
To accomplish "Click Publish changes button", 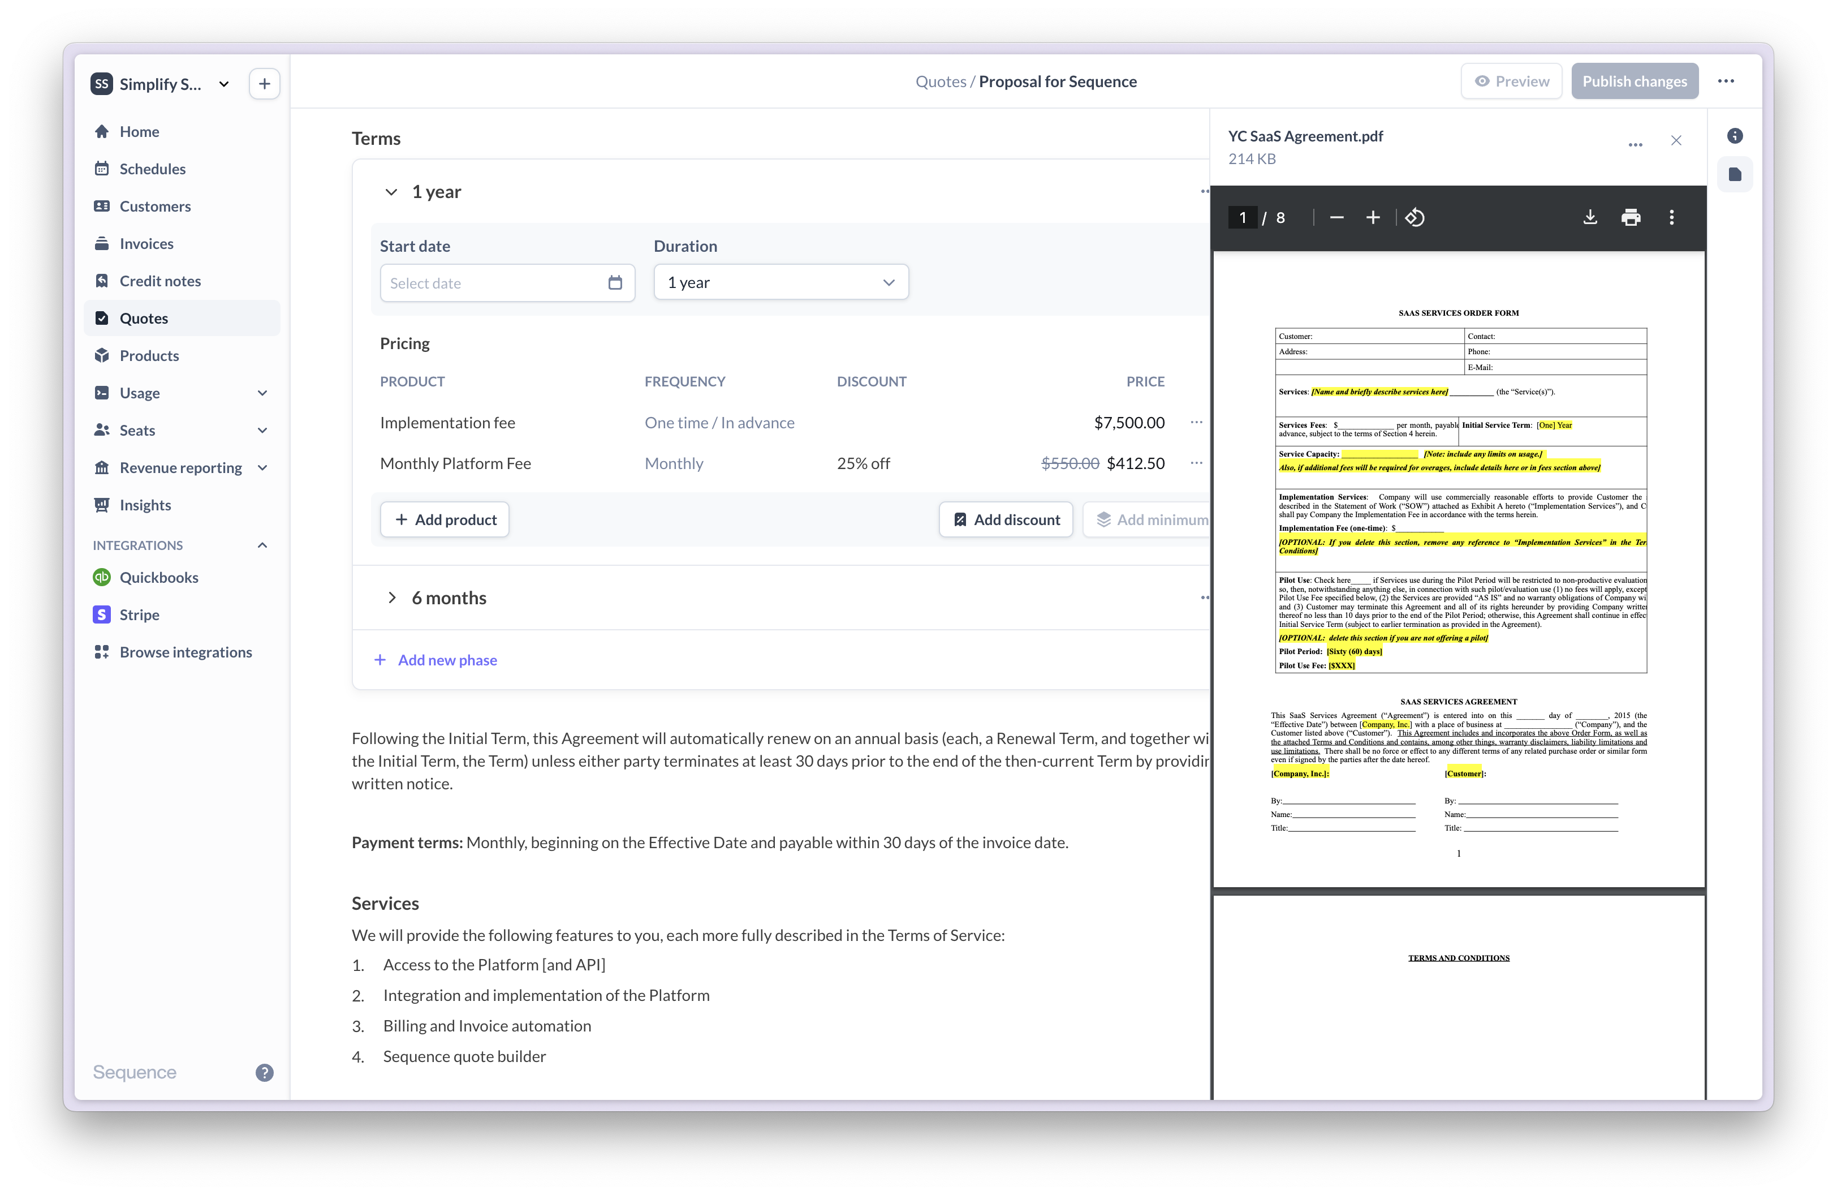I will click(1634, 81).
